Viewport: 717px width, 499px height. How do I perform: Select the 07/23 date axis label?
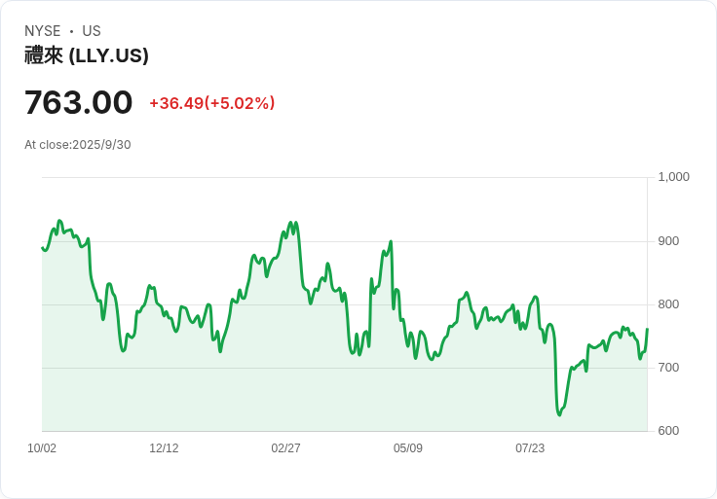530,448
